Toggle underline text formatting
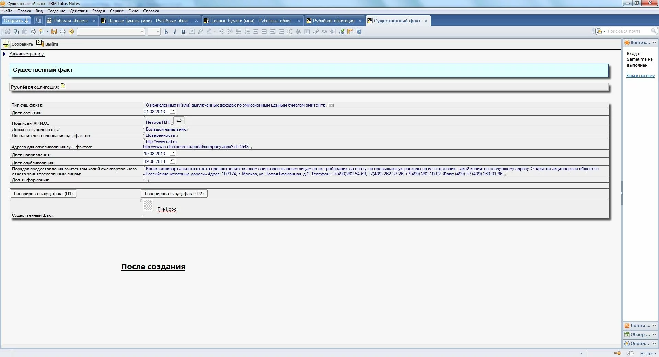The height and width of the screenshot is (357, 659). point(183,32)
